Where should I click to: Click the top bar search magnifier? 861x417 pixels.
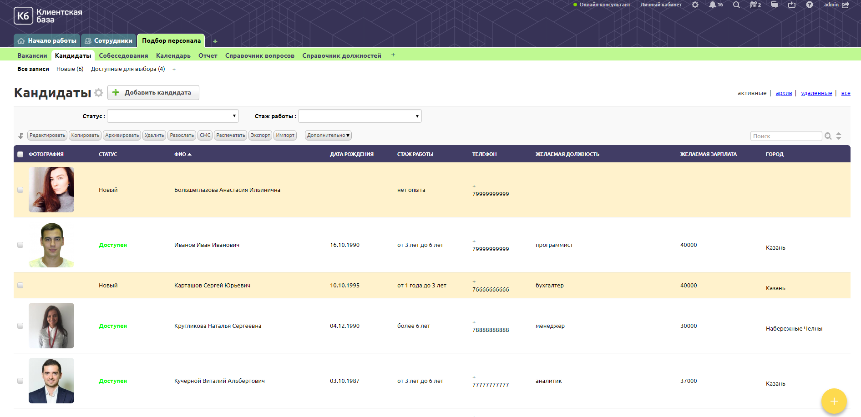(736, 5)
